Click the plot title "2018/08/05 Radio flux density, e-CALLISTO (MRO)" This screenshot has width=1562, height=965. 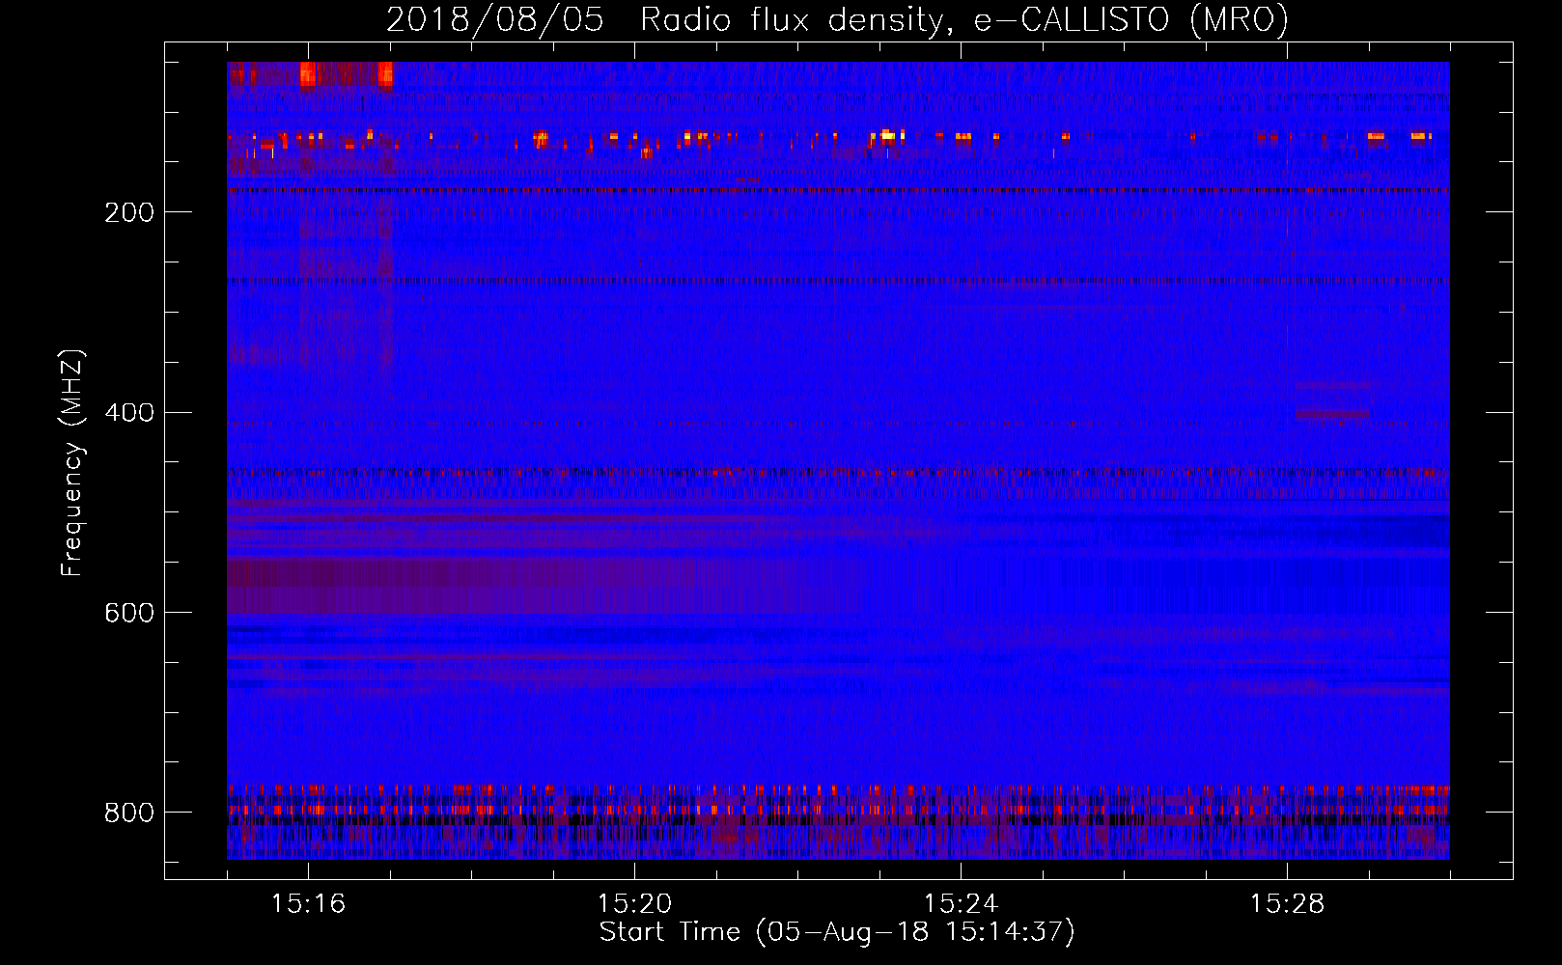837,19
